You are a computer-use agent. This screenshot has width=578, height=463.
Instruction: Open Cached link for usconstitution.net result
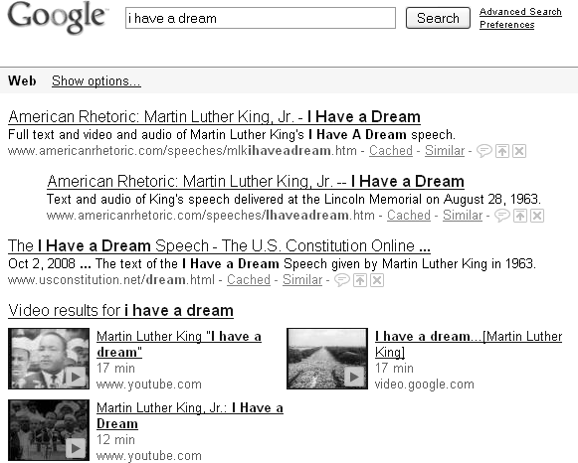pos(249,280)
